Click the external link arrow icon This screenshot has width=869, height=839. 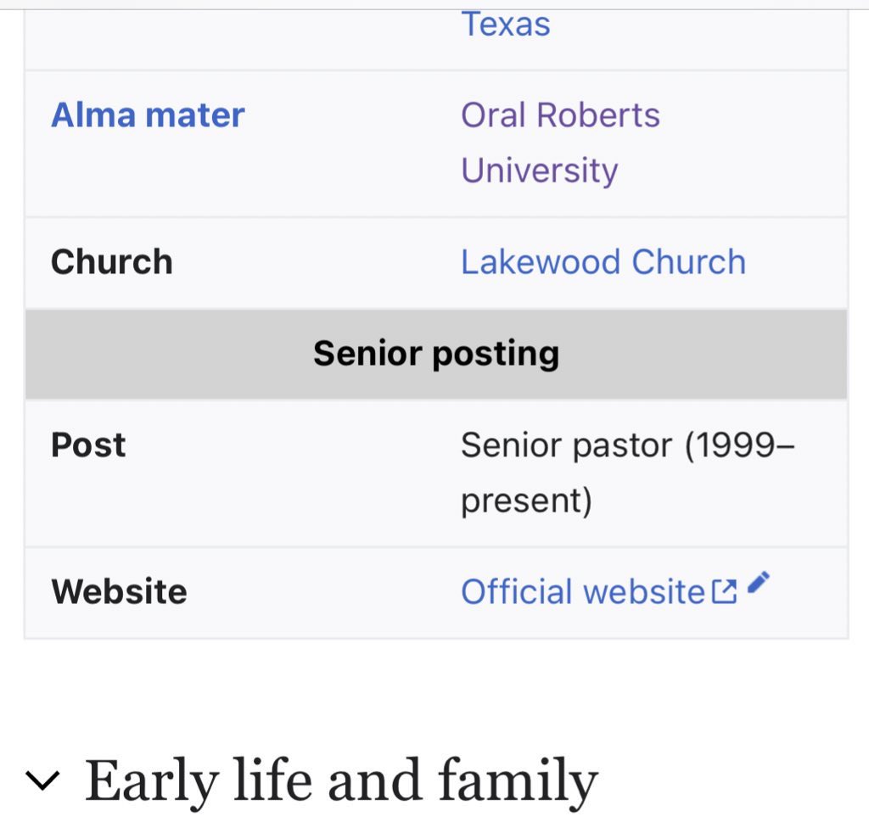[x=724, y=591]
